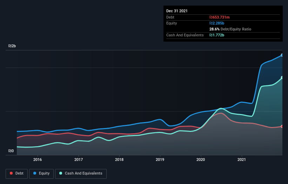The height and width of the screenshot is (184, 288).
Task: Toggle the Cash And Equivalents legend button
Action: (81, 174)
